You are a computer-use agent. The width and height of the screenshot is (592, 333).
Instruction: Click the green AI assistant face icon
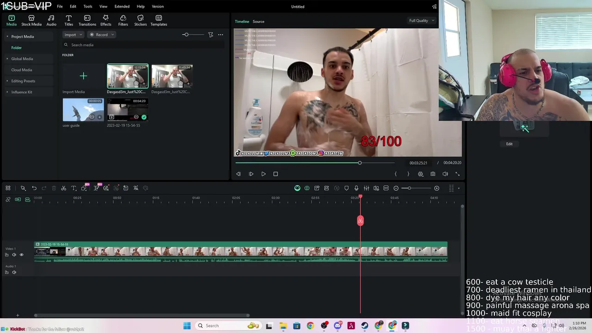tap(297, 188)
